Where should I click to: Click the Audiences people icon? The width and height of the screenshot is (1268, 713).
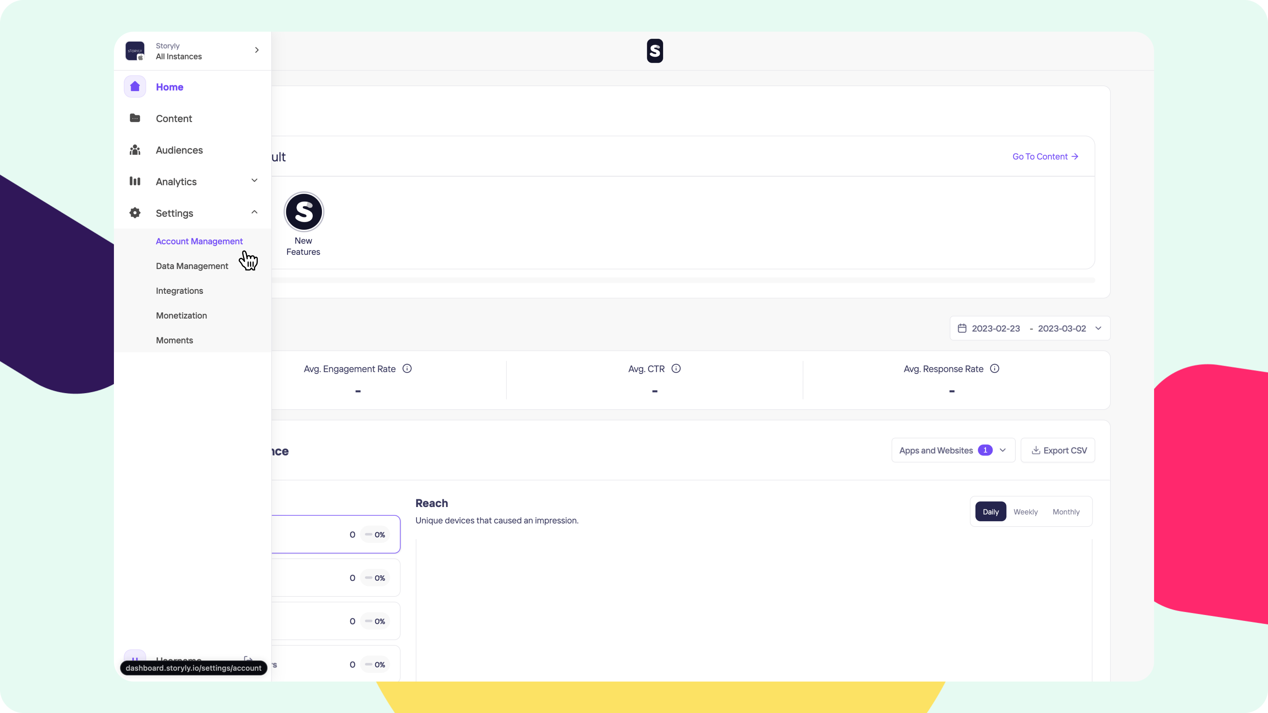tap(134, 150)
